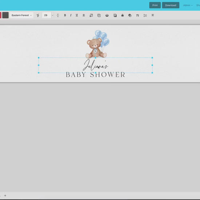Open the line spacing icon
Screen dimensions: 200x200
(145, 15)
